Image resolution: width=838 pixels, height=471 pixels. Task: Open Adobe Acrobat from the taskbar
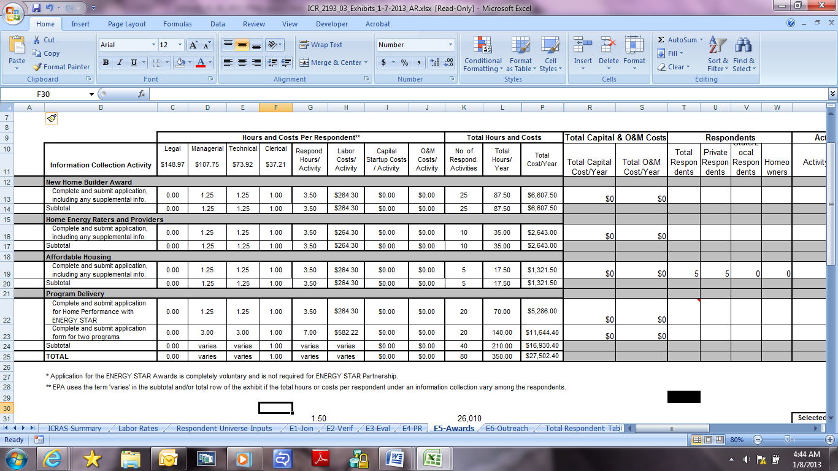322,458
